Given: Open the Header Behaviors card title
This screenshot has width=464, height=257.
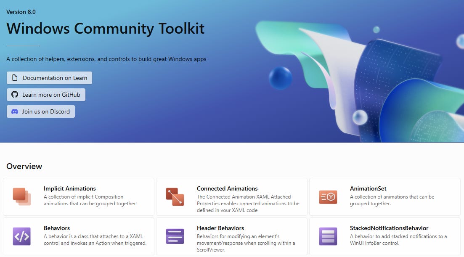Looking at the screenshot, I should coord(220,228).
